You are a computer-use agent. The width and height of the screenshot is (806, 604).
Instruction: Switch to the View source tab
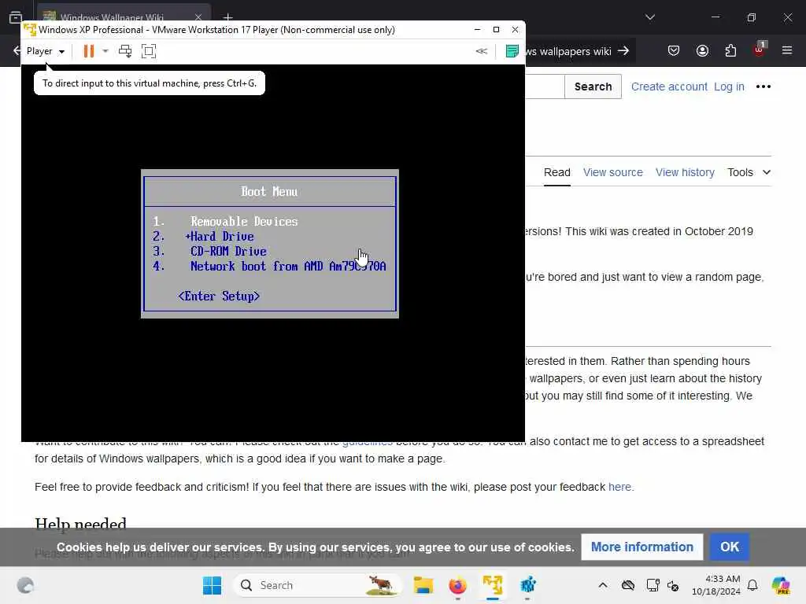(612, 172)
